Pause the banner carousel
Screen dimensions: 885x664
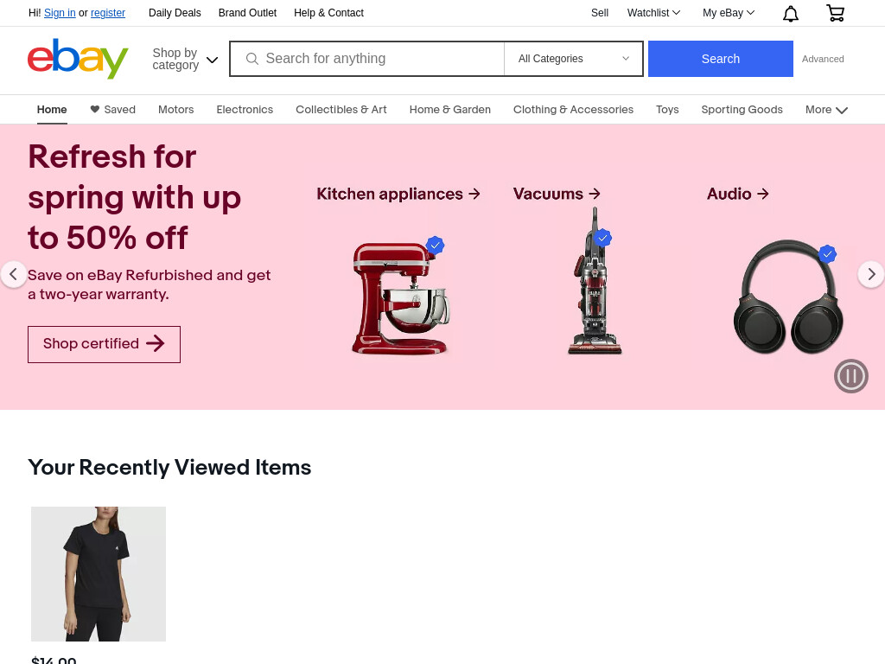(850, 376)
